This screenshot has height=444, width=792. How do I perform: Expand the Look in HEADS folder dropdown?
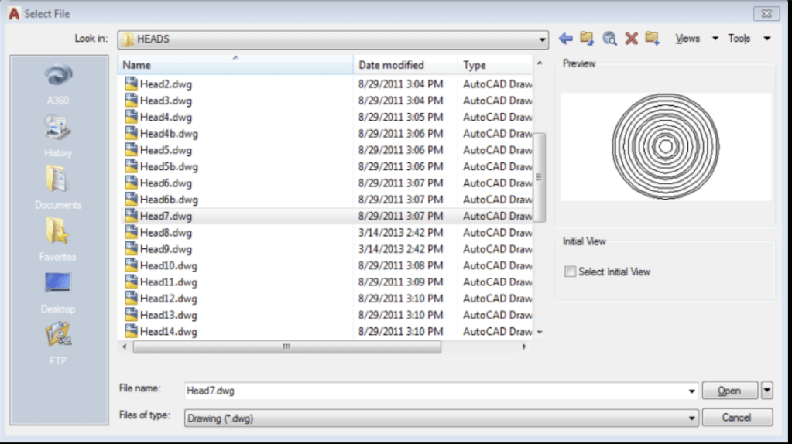(x=542, y=39)
